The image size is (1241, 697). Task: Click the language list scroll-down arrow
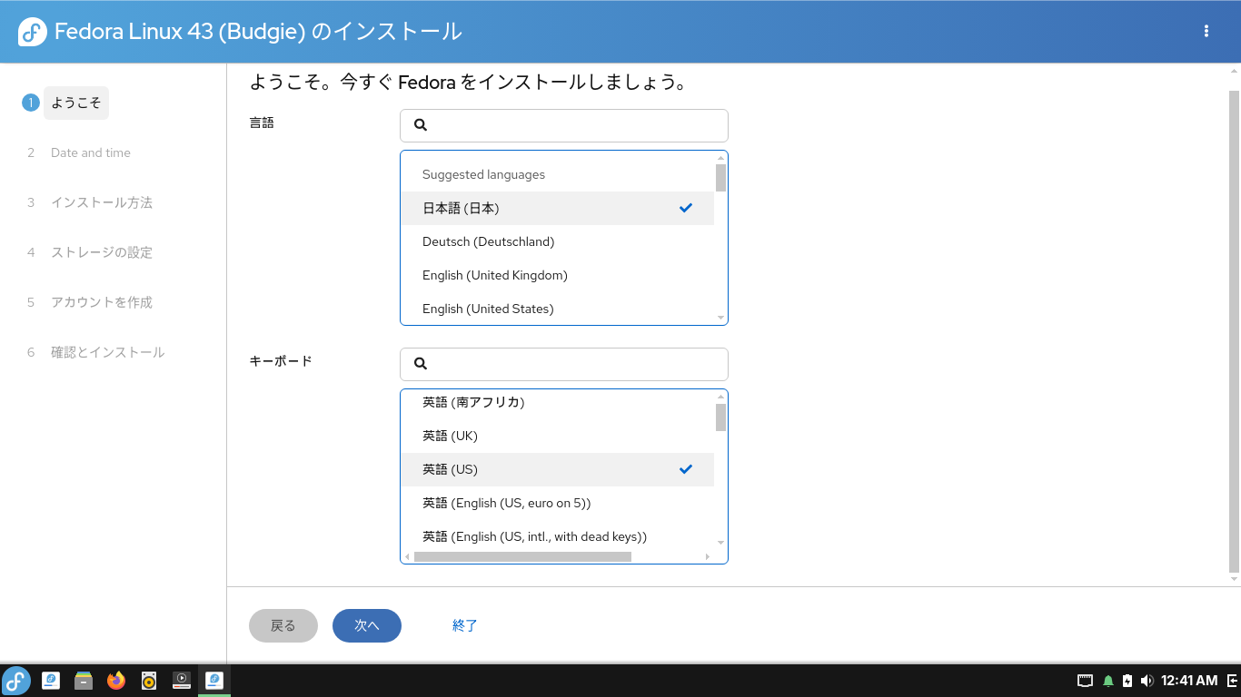[x=720, y=318]
